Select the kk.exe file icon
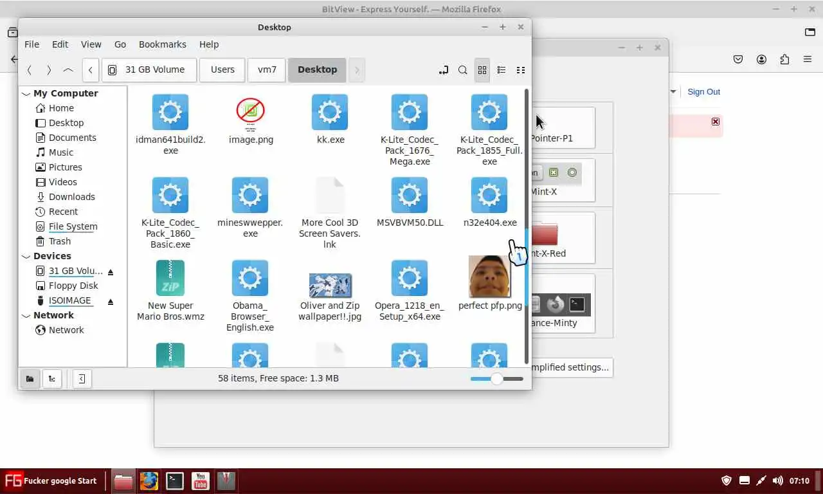The width and height of the screenshot is (823, 494). [330, 113]
